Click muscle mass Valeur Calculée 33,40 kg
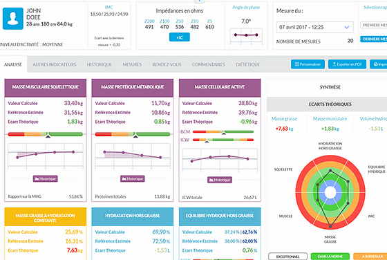Image resolution: width=387 pixels, height=260 pixels. tap(73, 103)
